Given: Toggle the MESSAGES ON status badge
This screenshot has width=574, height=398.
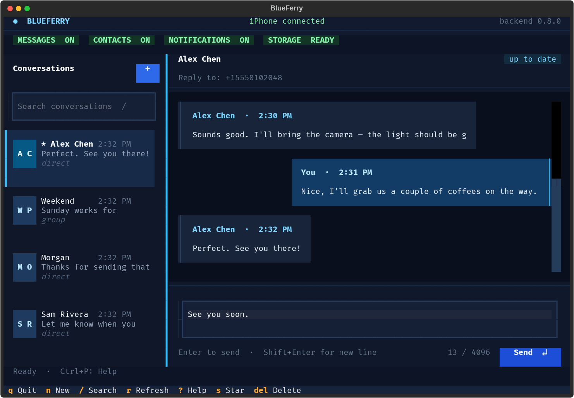Looking at the screenshot, I should pos(46,40).
